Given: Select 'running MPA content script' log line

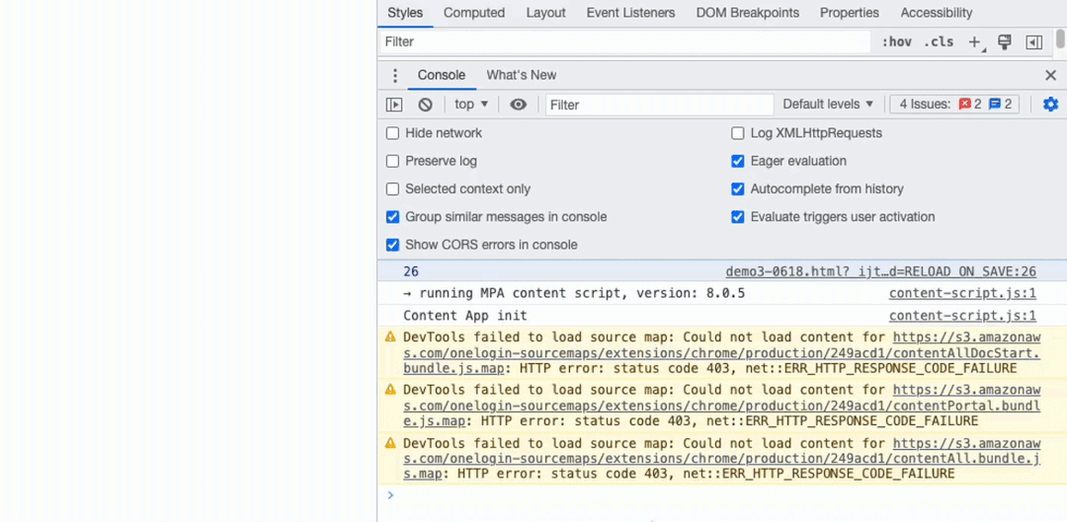Looking at the screenshot, I should 574,294.
